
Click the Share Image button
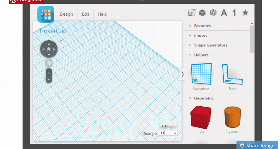(x=257, y=145)
